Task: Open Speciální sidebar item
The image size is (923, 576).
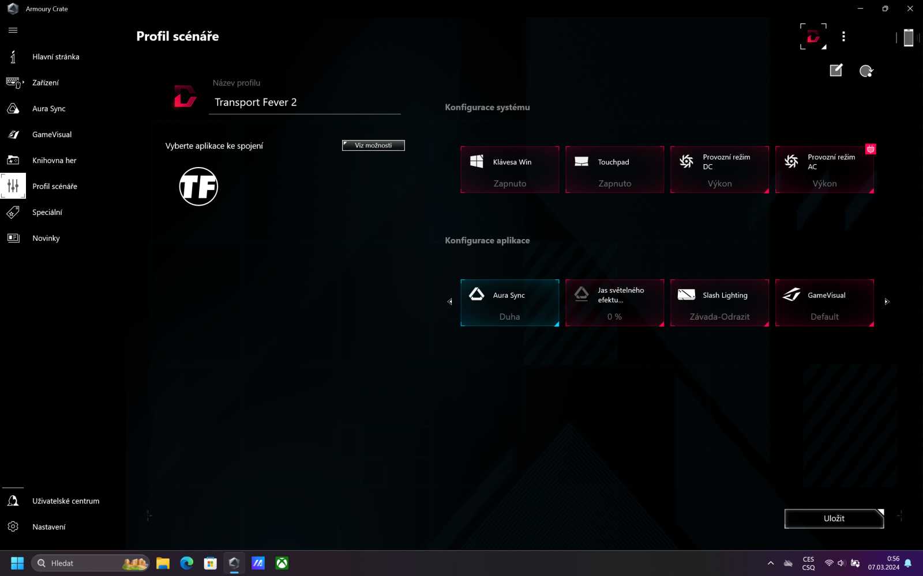Action: tap(47, 212)
